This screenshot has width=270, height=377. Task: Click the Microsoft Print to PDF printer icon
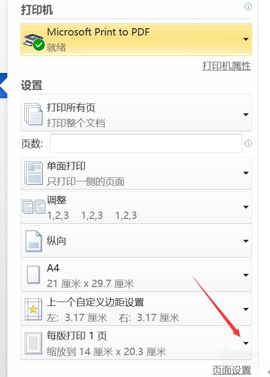click(x=34, y=42)
